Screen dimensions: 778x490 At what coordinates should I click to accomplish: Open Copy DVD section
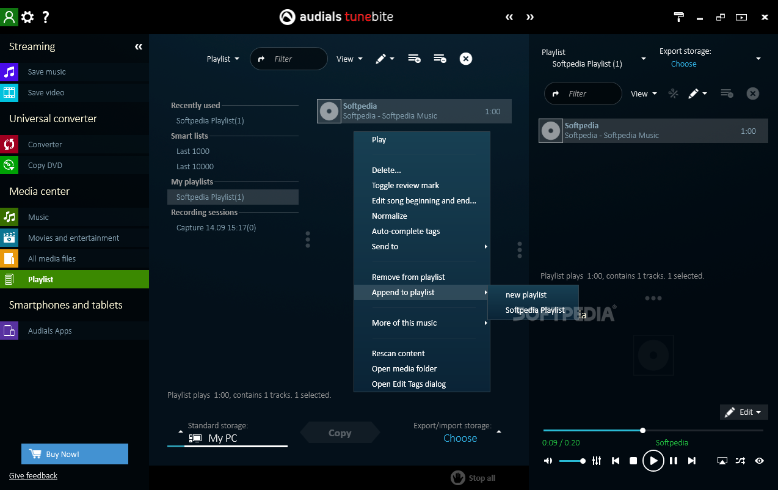coord(75,166)
